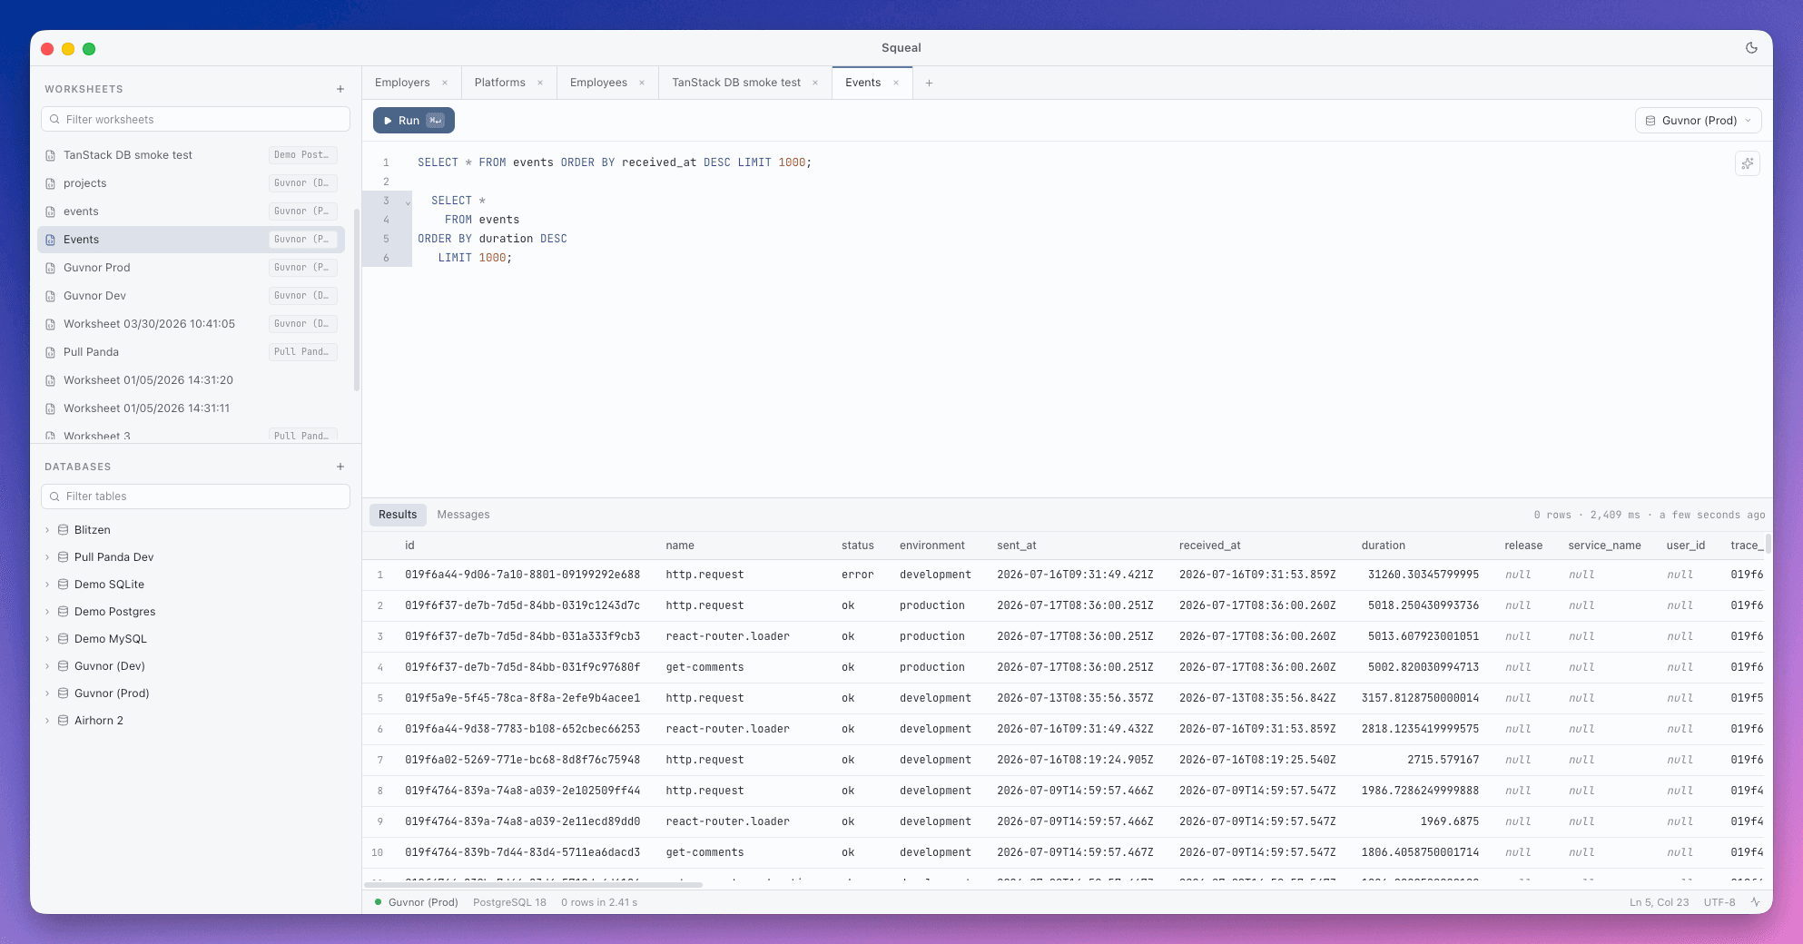The width and height of the screenshot is (1803, 944).
Task: Click the activity icon in status bar
Action: click(x=1755, y=902)
